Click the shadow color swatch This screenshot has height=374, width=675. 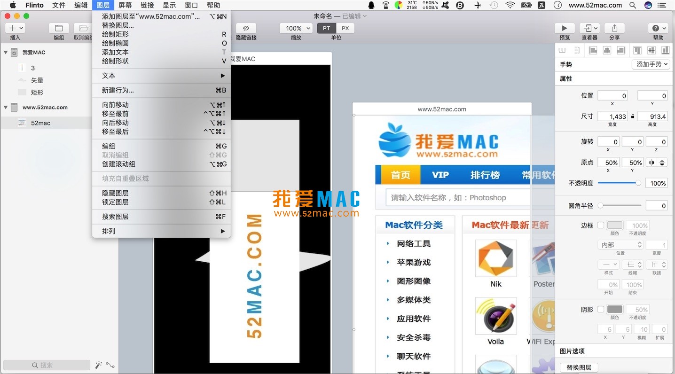click(x=615, y=309)
